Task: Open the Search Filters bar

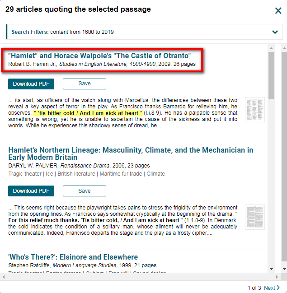Action: 144,32
